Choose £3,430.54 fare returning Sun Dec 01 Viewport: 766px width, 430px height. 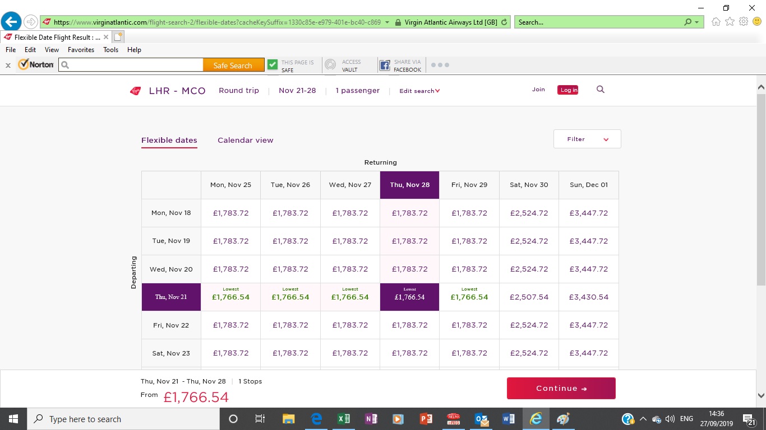[x=589, y=297]
